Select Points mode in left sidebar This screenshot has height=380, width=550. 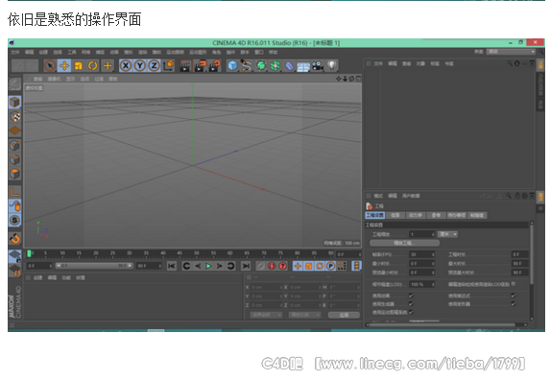pyautogui.click(x=14, y=145)
